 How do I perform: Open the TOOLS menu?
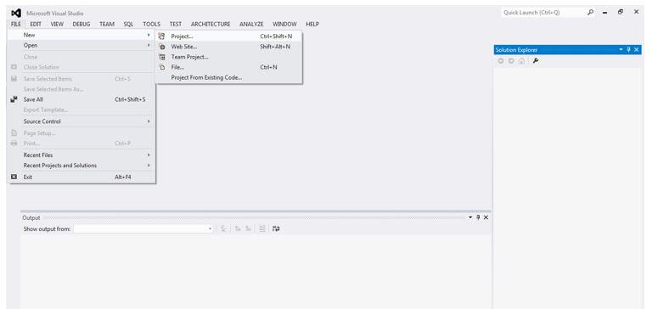pos(151,24)
